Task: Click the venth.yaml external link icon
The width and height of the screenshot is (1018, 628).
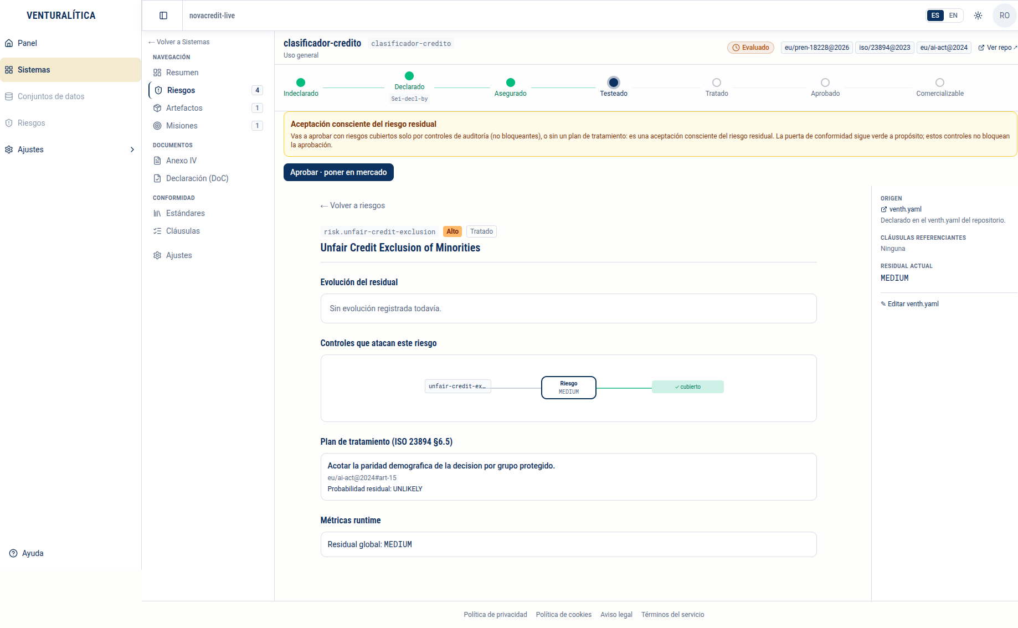Action: [884, 209]
